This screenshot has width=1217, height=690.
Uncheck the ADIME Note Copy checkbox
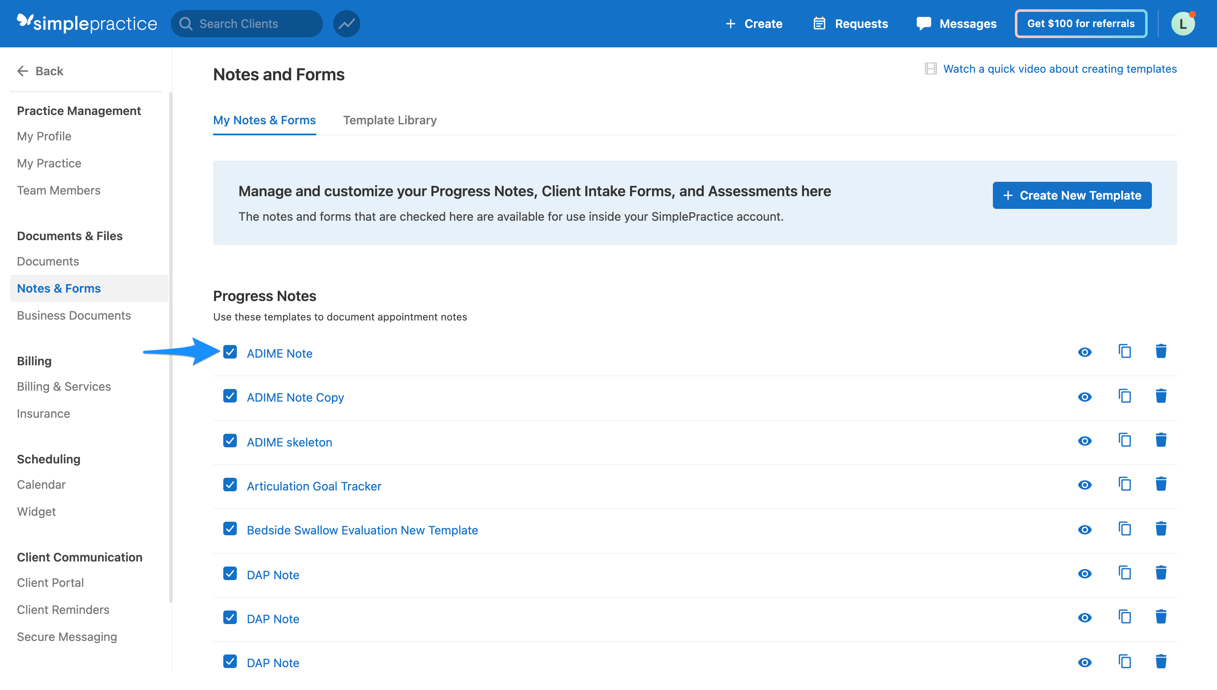pos(230,396)
